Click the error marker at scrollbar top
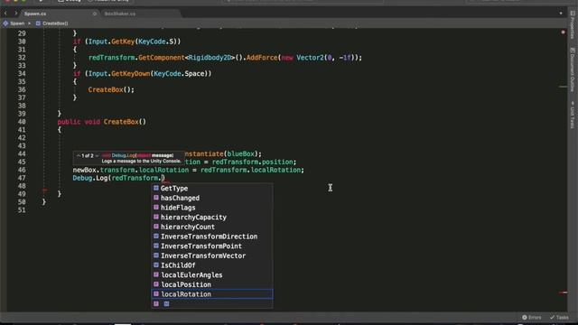The image size is (578, 325). point(563,32)
